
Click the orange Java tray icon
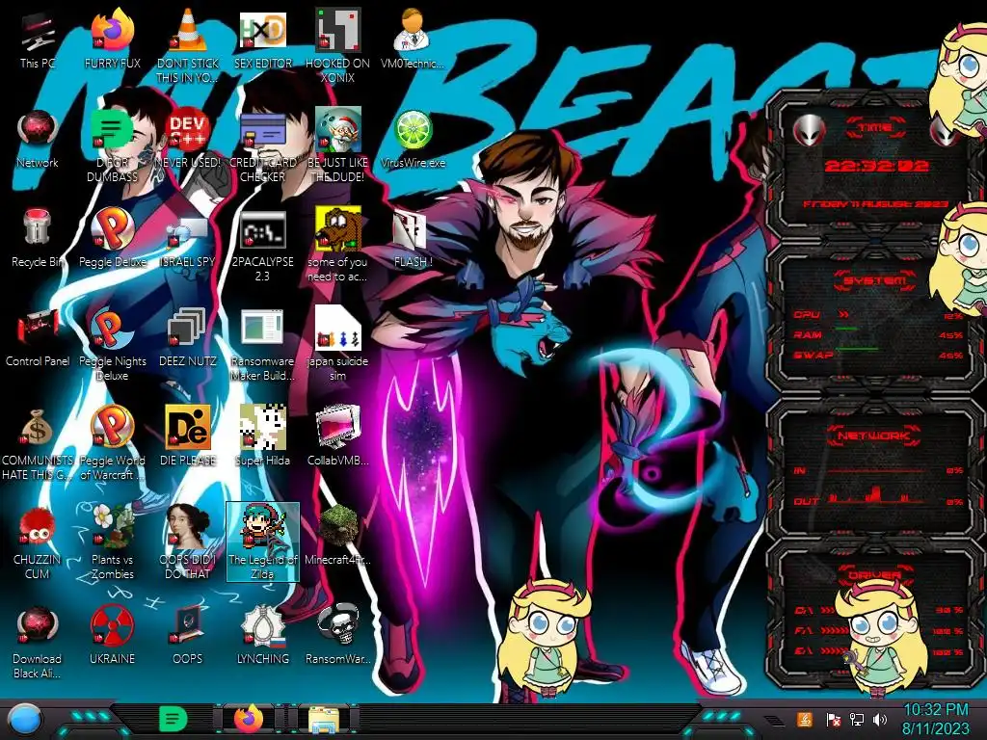(805, 719)
